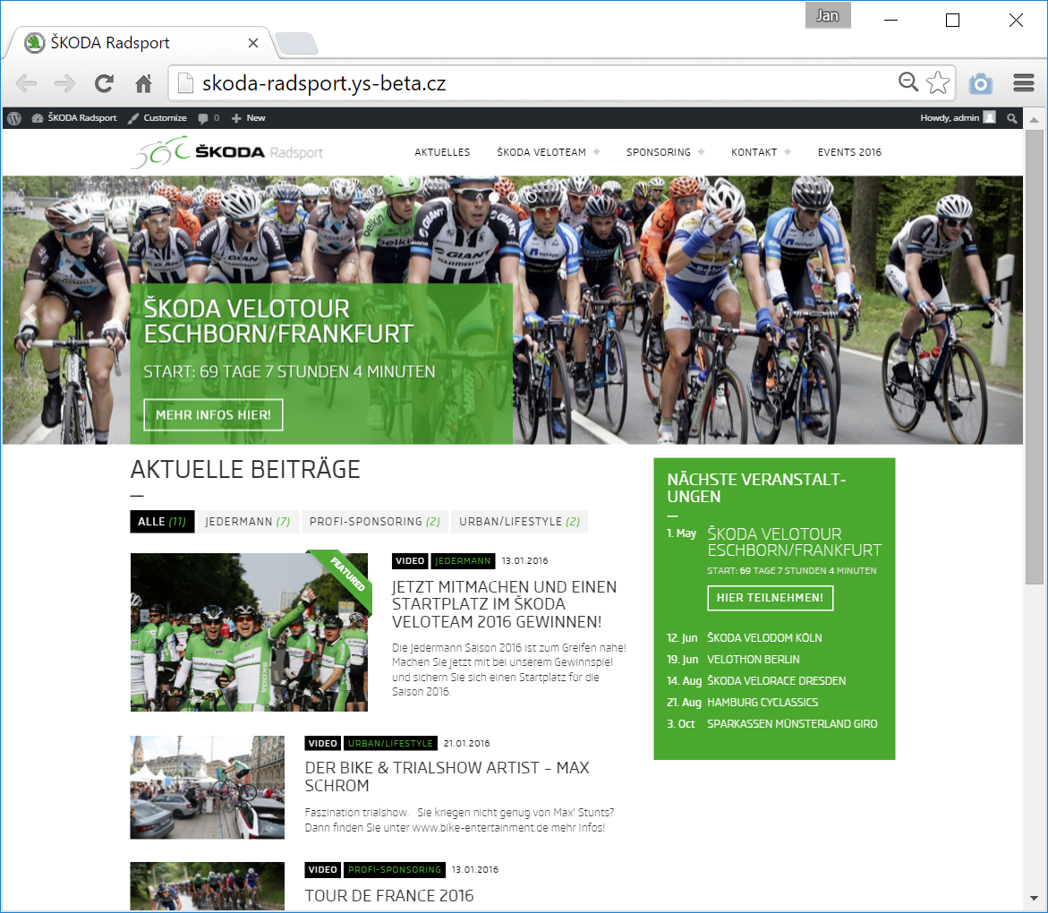Click the JEDERMANN category tag on featured post
The height and width of the screenshot is (913, 1048).
[463, 560]
